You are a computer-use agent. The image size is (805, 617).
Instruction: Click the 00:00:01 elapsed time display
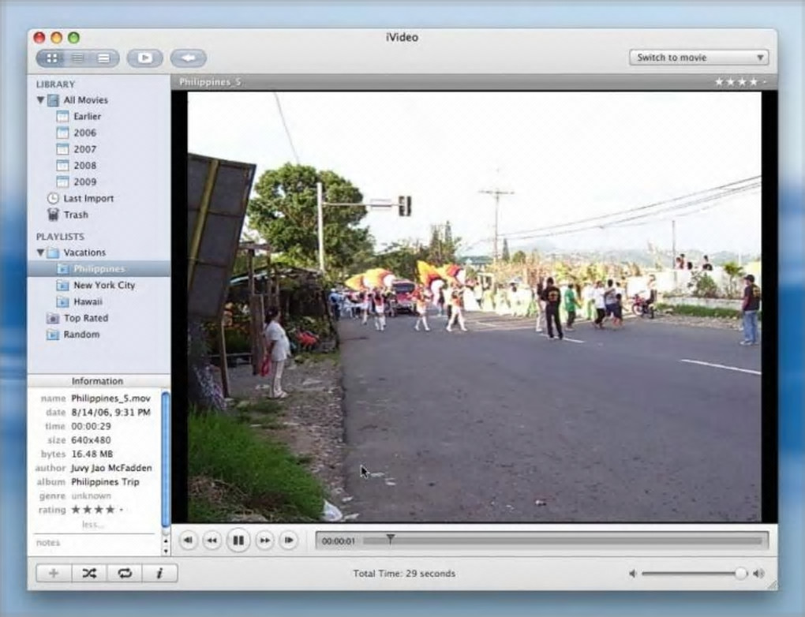(x=339, y=541)
